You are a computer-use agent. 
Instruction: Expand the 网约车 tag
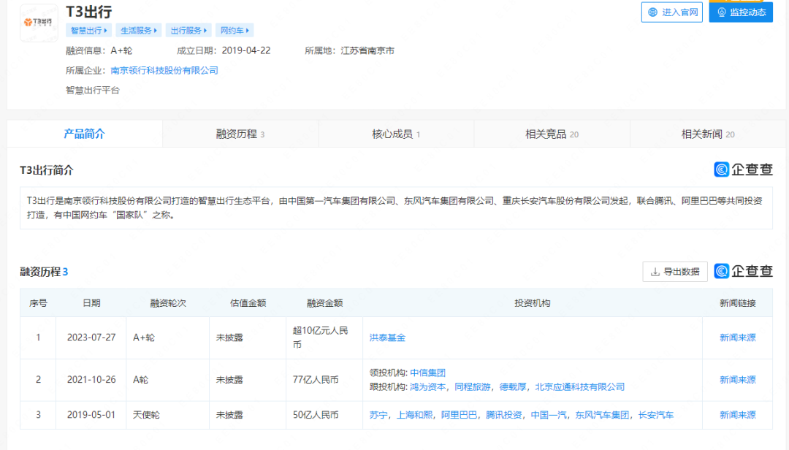coord(235,30)
